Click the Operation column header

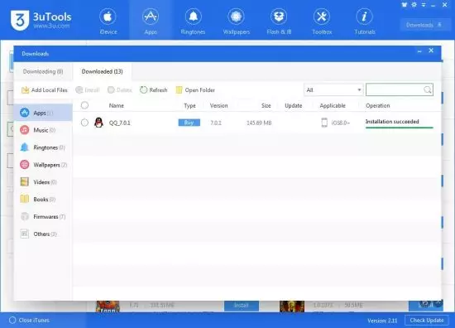click(x=377, y=105)
